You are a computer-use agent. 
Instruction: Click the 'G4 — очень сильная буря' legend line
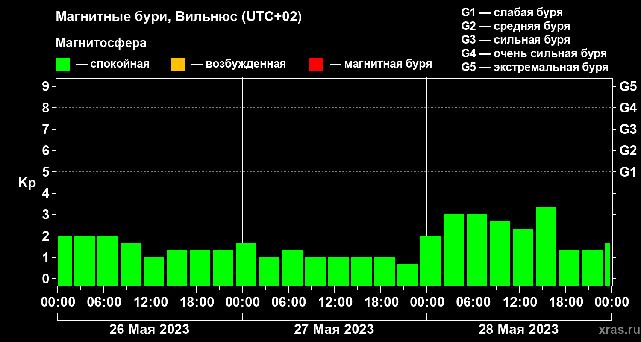click(x=534, y=53)
